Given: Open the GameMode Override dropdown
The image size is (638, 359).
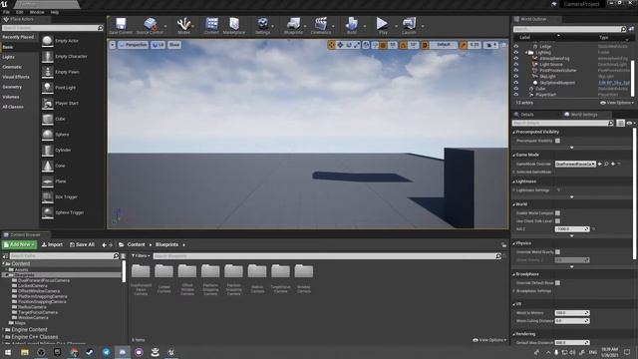Looking at the screenshot, I should pos(575,164).
